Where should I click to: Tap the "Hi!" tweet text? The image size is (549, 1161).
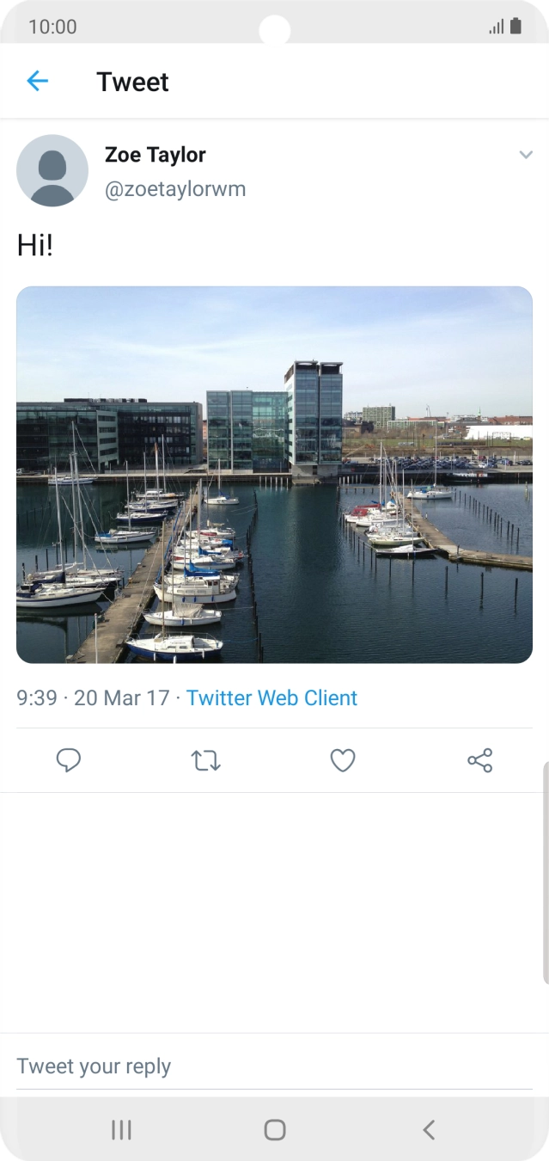[x=35, y=246]
